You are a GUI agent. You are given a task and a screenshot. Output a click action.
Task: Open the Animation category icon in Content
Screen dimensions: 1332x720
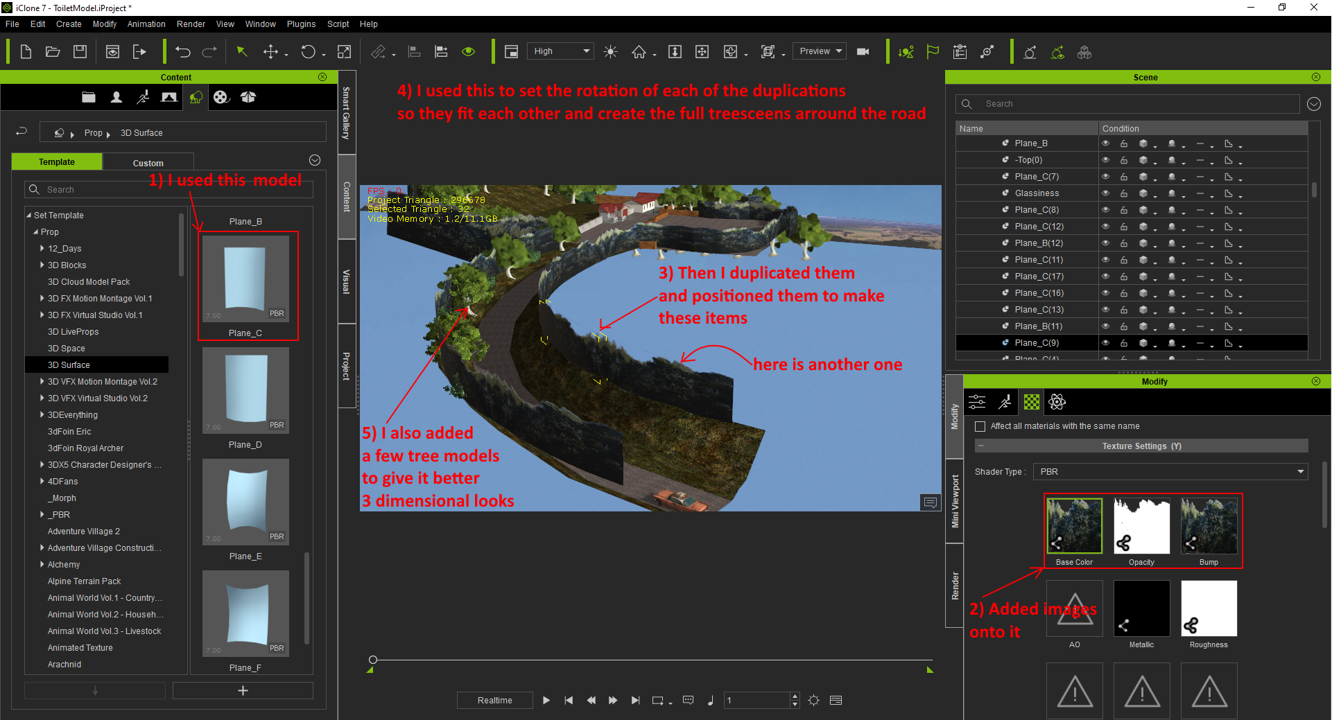click(143, 97)
